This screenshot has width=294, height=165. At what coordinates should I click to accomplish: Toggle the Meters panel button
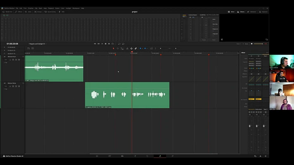(x=241, y=12)
